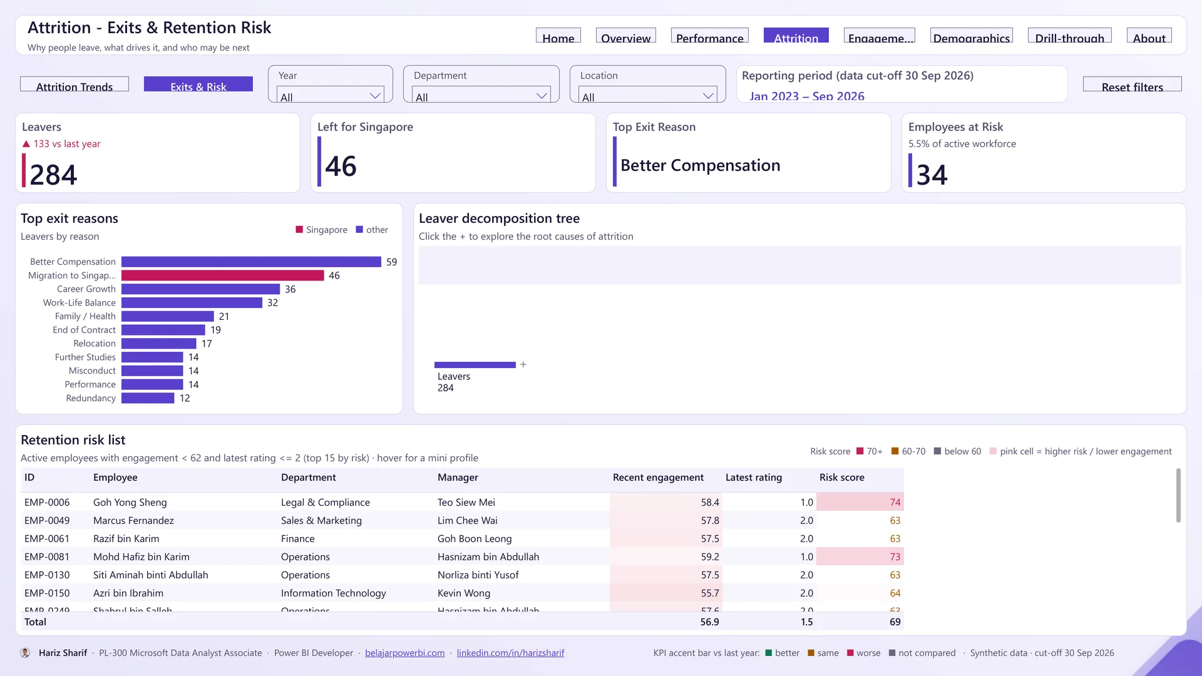Click risk score 73 cell
1202x676 pixels.
pyautogui.click(x=860, y=557)
